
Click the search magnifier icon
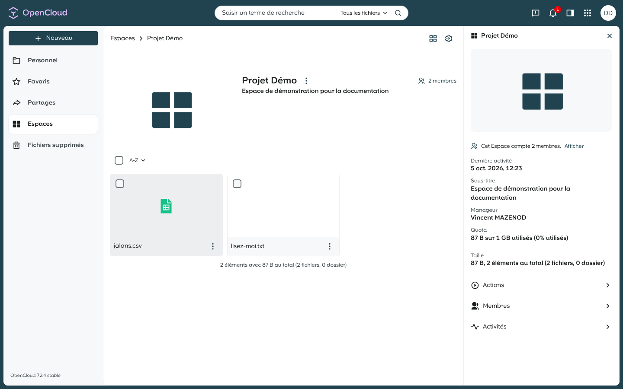[x=398, y=13]
